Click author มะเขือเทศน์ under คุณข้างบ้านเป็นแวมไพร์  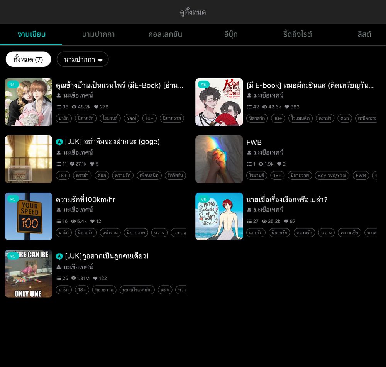coord(78,95)
